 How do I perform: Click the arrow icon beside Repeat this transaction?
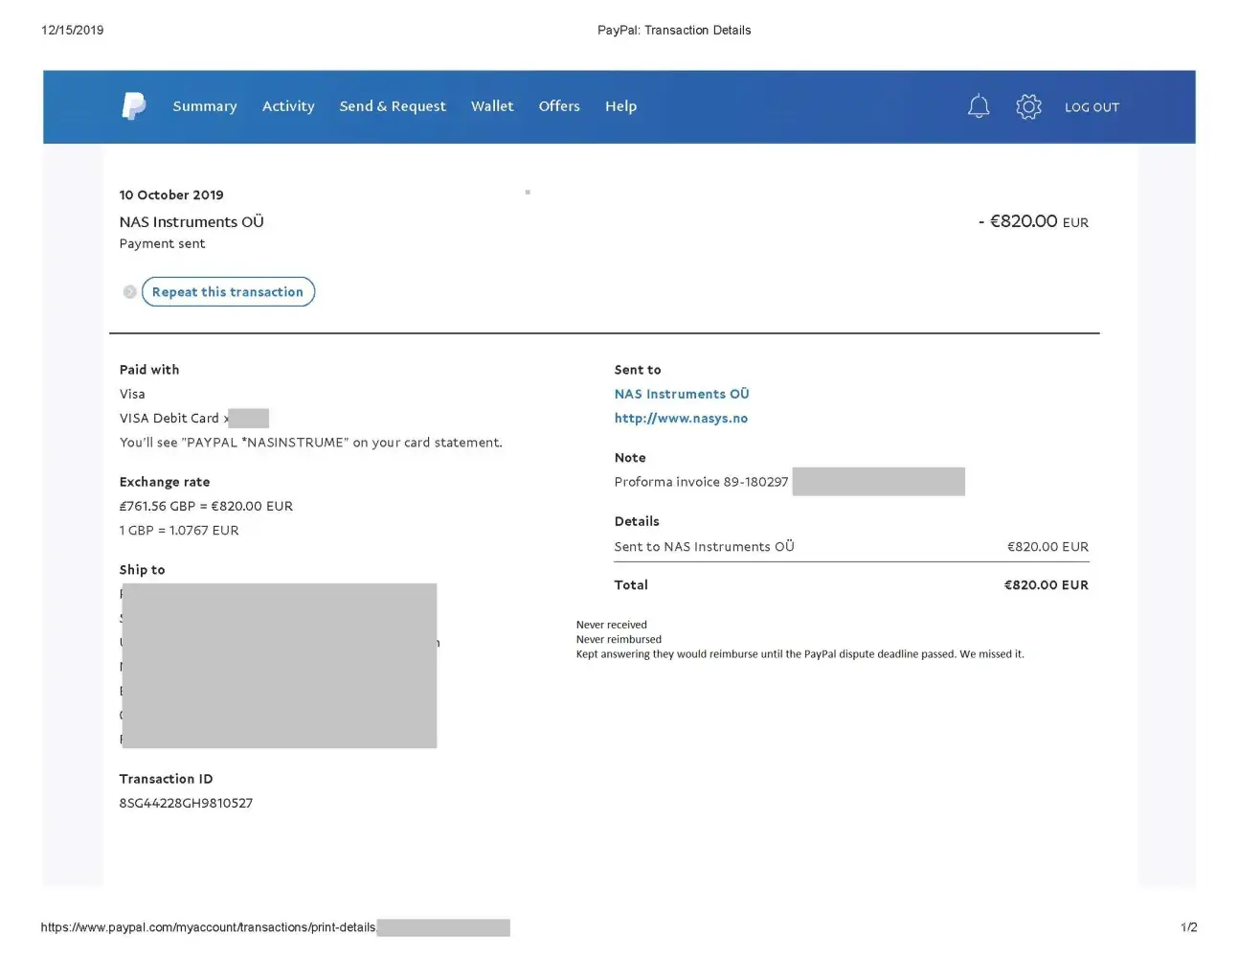coord(129,292)
